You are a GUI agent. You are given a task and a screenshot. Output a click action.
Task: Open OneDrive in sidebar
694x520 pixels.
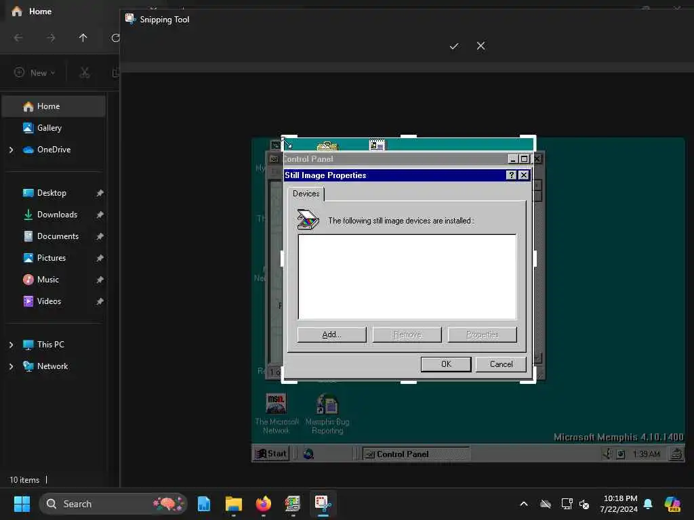(x=54, y=150)
